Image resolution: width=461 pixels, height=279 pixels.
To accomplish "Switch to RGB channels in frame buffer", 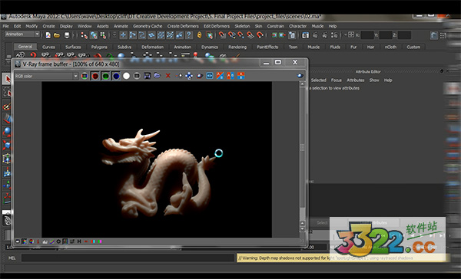I will 85,76.
